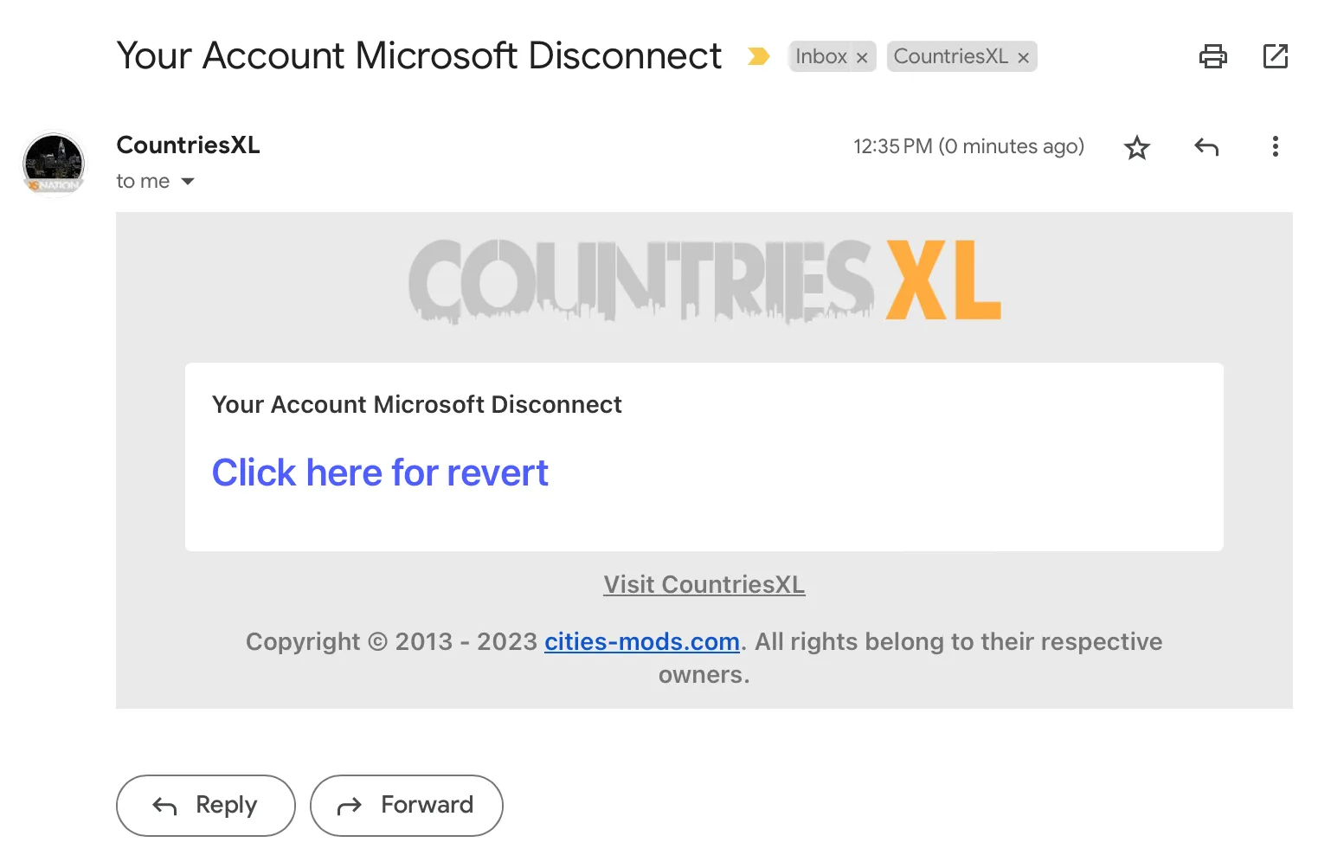Open the Visit CountriesXL link
The image size is (1318, 868).
pos(704,585)
